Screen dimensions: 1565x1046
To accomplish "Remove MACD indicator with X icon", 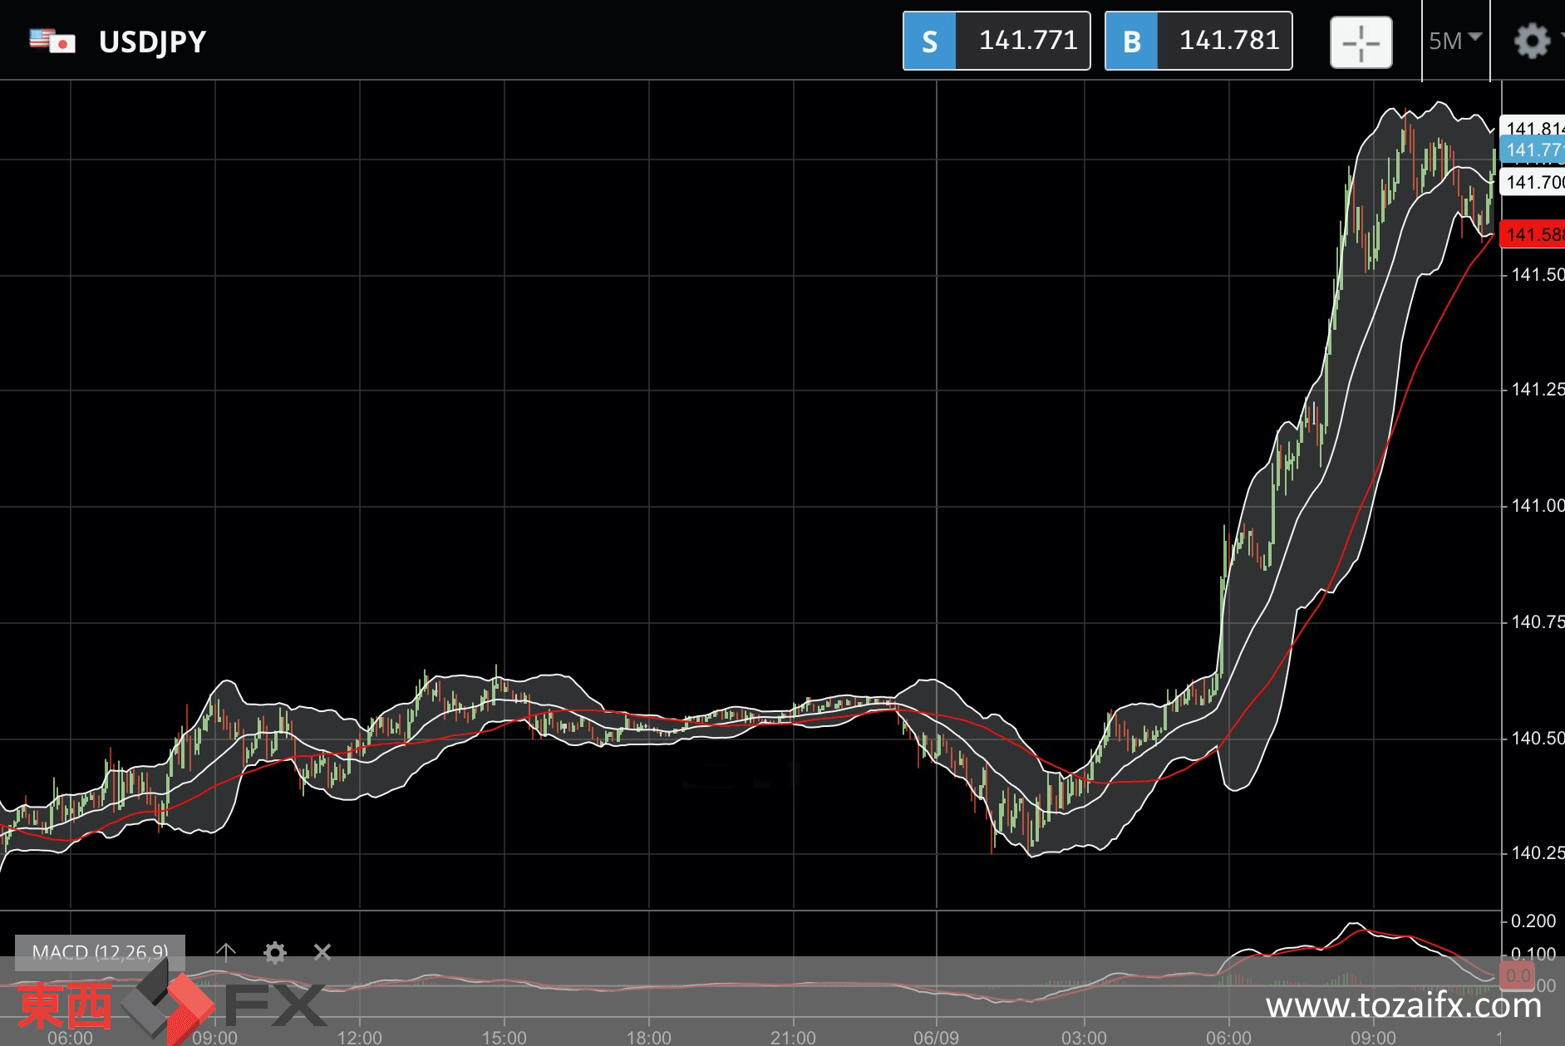I will coord(322,952).
